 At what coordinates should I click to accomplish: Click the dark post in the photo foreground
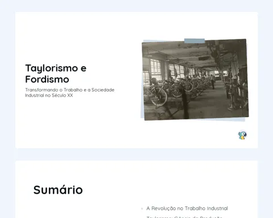pos(185,103)
